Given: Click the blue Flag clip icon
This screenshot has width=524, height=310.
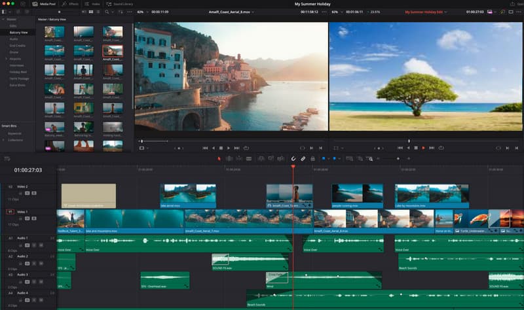Looking at the screenshot, I should 324,159.
